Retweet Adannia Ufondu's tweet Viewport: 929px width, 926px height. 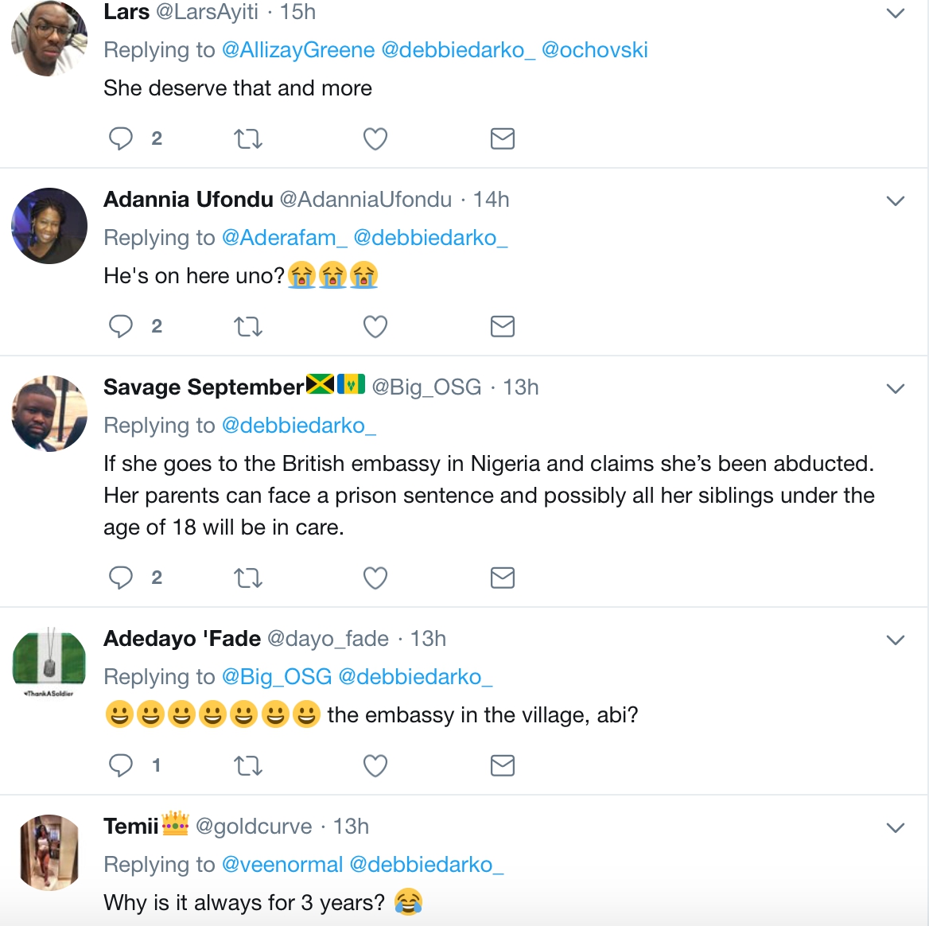[x=248, y=327]
